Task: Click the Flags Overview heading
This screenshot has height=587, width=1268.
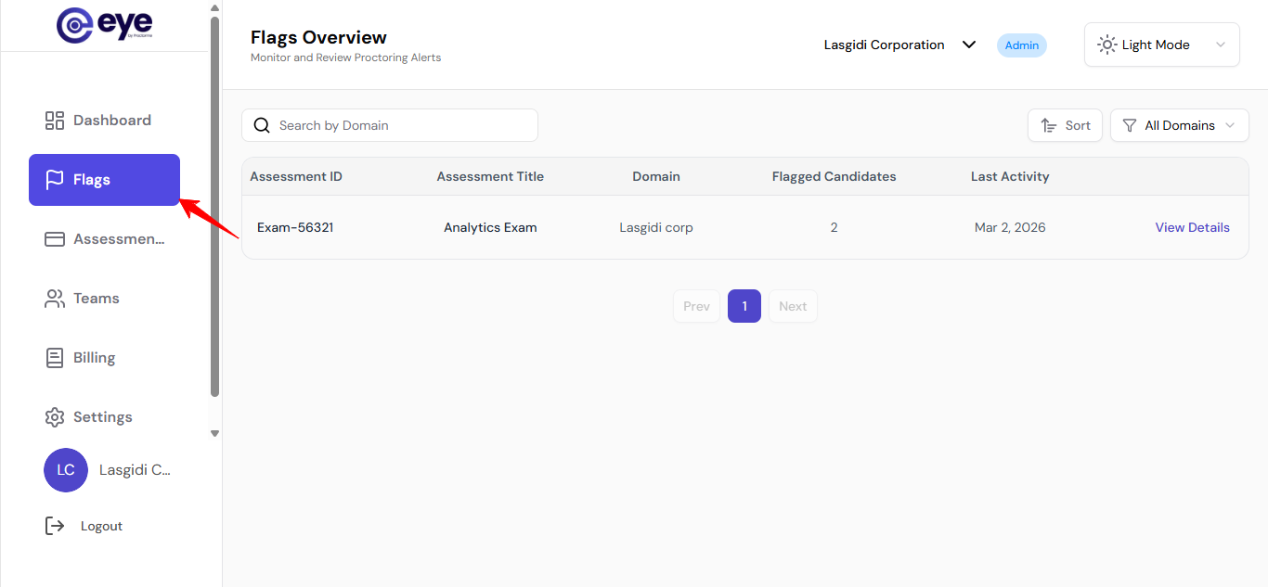Action: click(318, 37)
